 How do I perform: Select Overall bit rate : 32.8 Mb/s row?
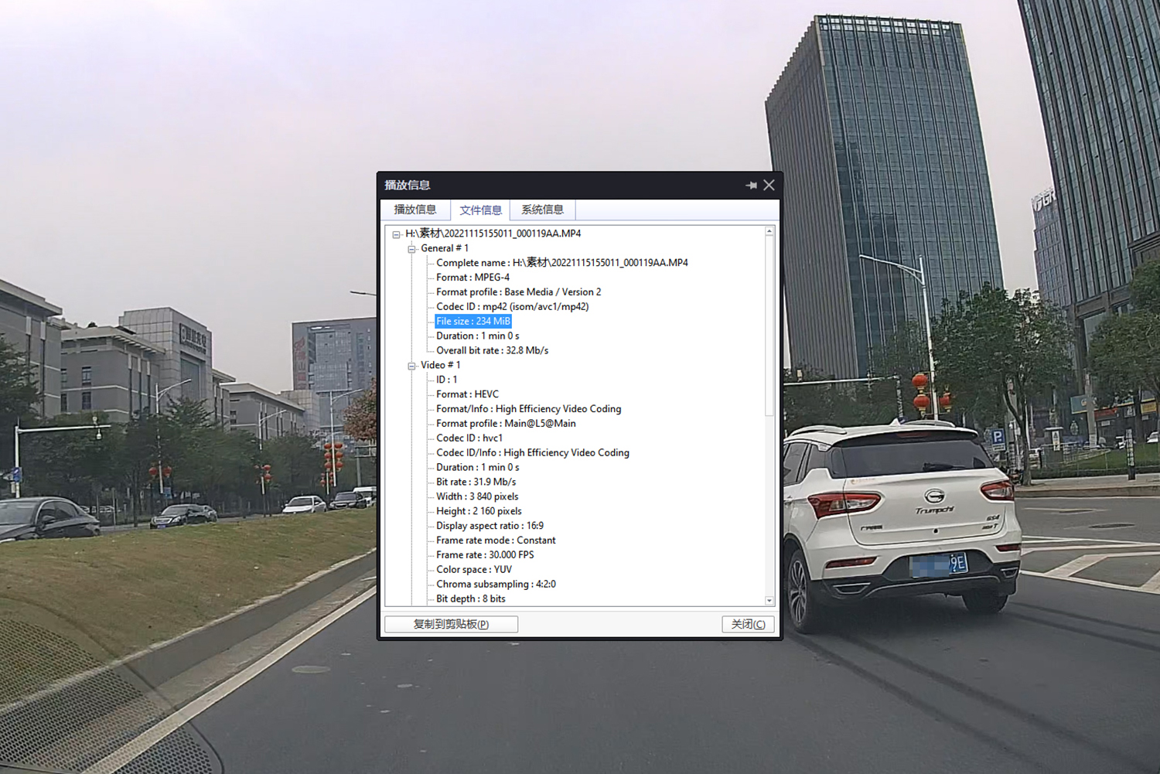tap(492, 350)
